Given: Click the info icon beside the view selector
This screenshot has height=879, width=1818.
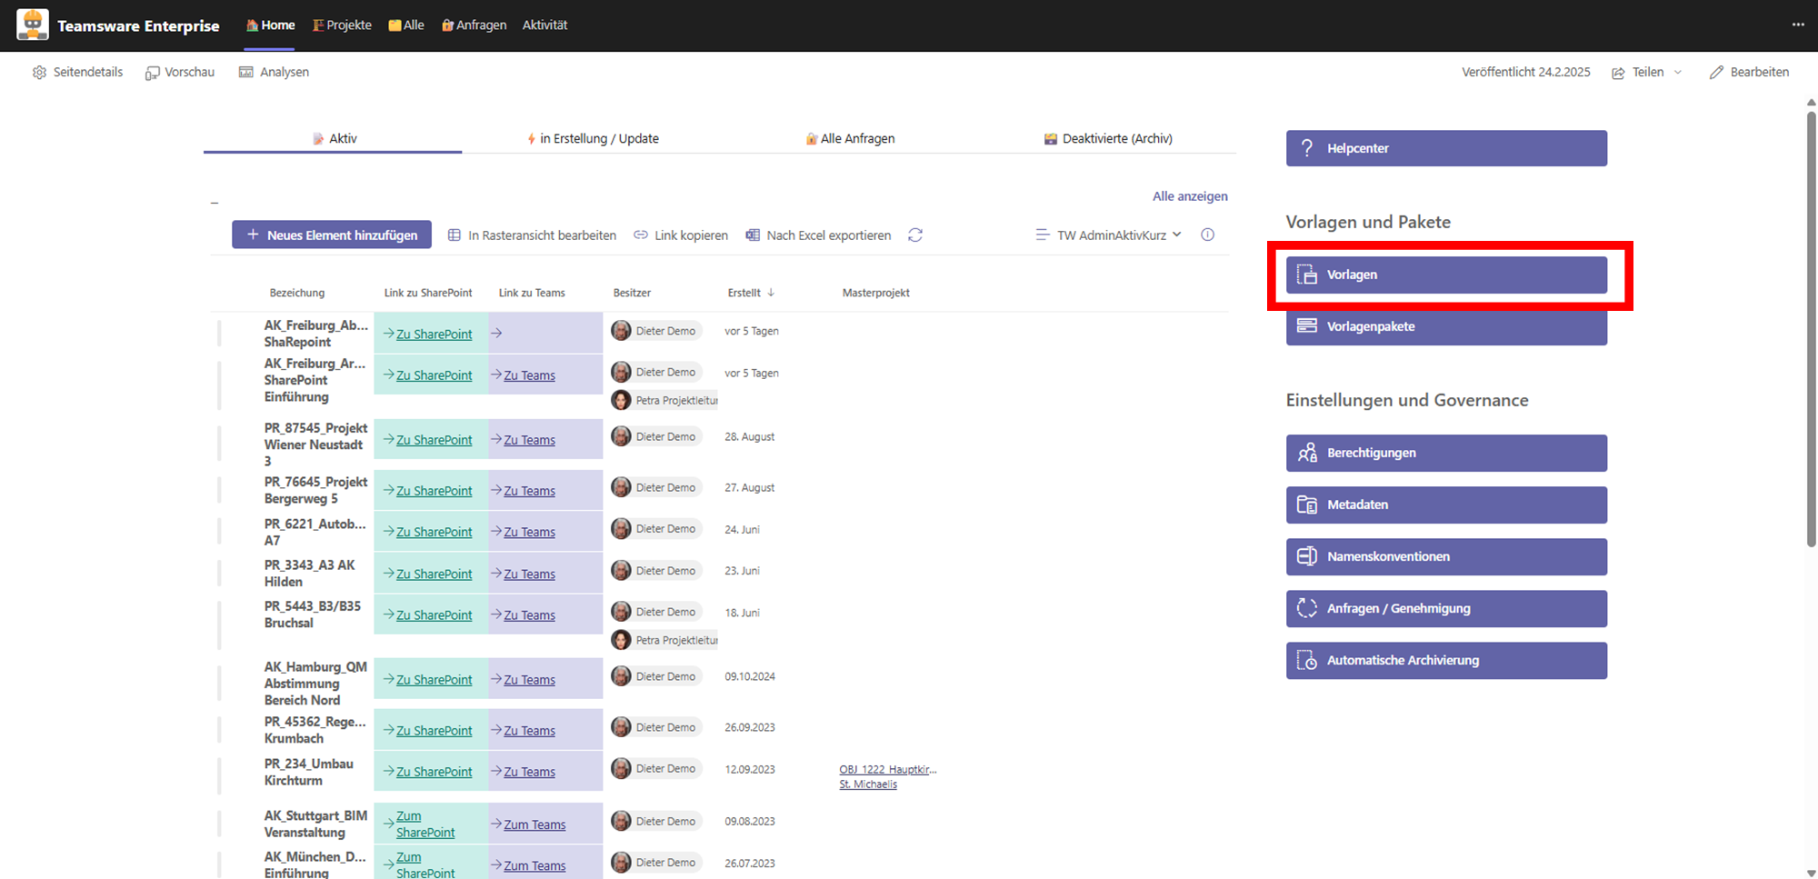Looking at the screenshot, I should pos(1207,235).
